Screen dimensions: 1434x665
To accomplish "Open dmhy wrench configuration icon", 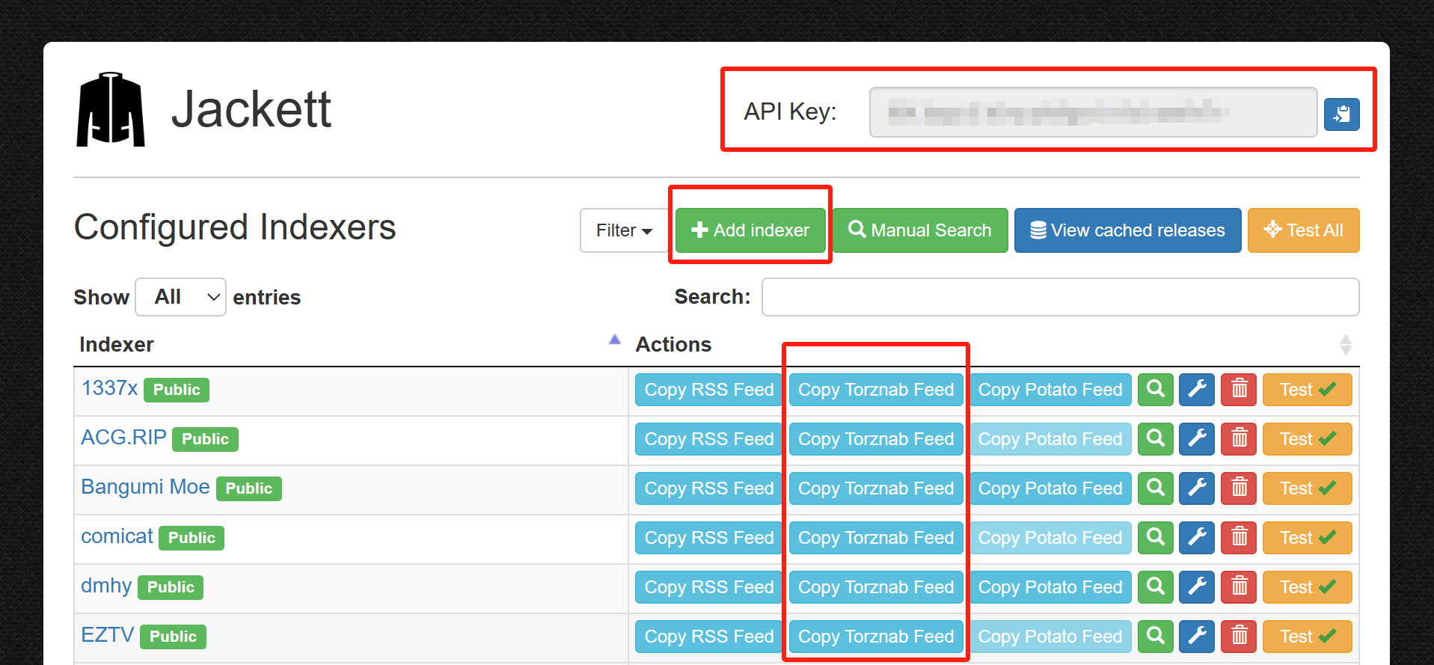I will click(x=1197, y=587).
